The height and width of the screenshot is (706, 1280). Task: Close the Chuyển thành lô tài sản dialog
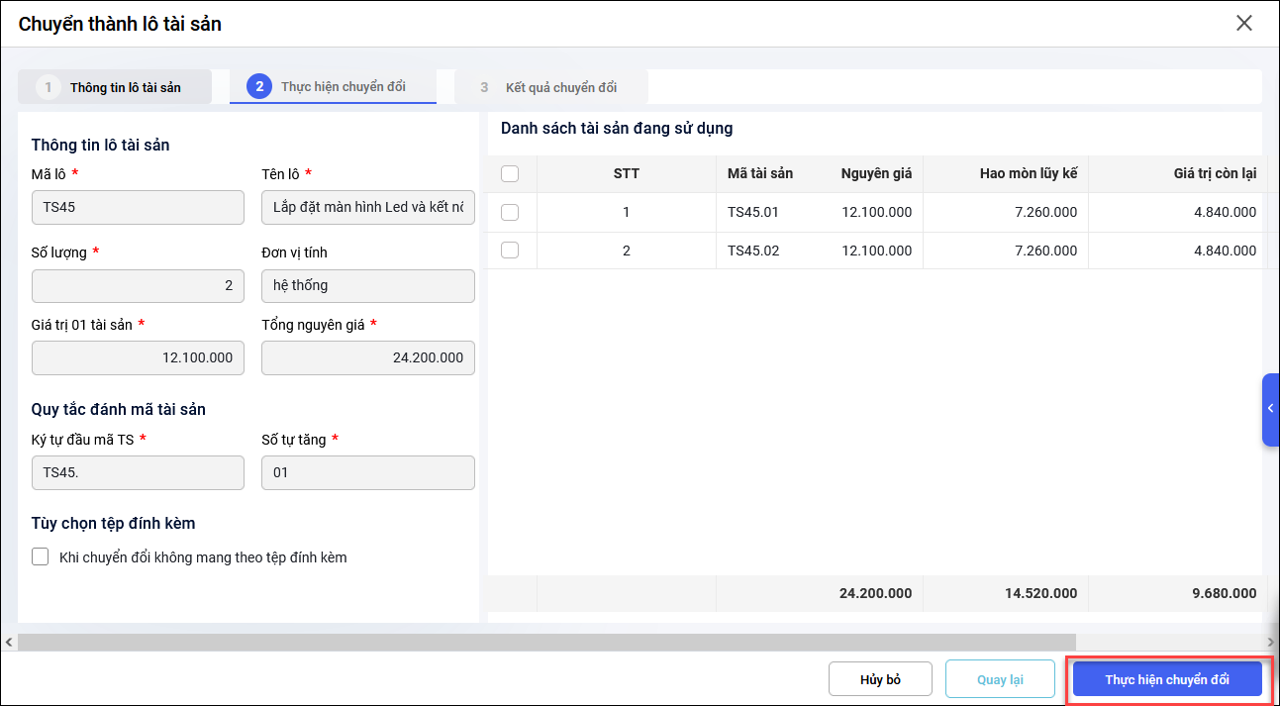[x=1244, y=24]
